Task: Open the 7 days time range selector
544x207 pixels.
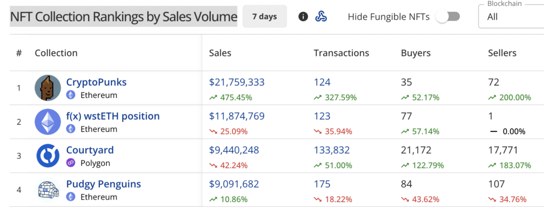Action: tap(265, 16)
